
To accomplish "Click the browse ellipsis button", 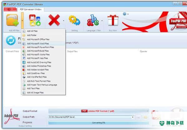I will [138, 117].
